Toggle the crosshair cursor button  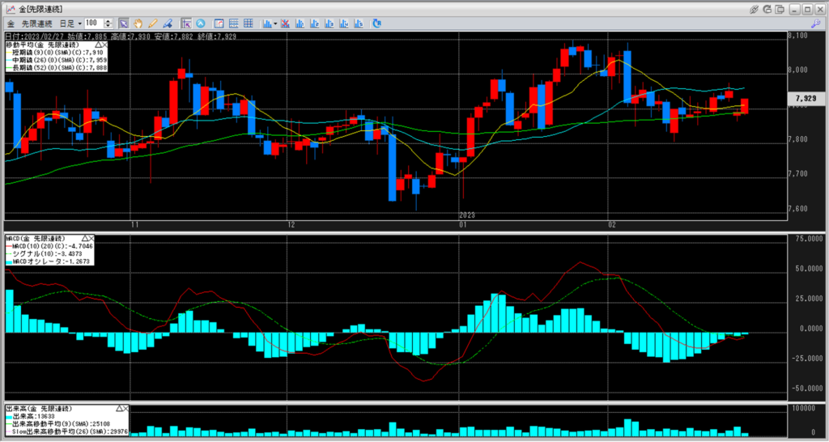(x=186, y=23)
